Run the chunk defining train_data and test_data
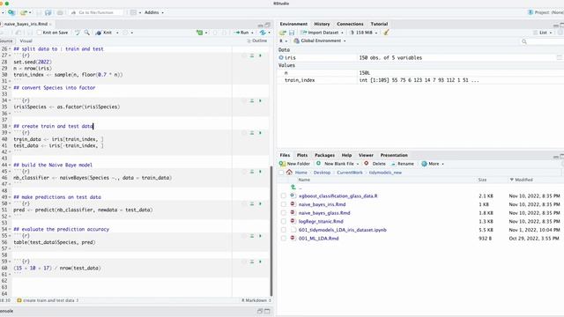 260,133
